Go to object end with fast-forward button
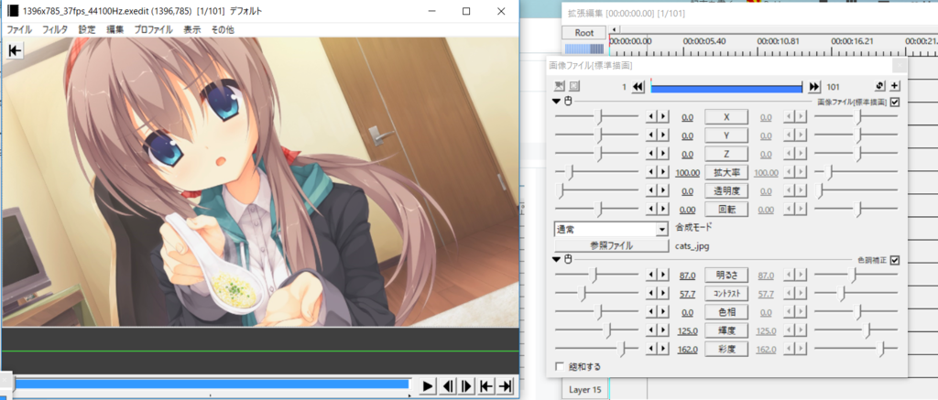The width and height of the screenshot is (938, 400). tap(813, 87)
